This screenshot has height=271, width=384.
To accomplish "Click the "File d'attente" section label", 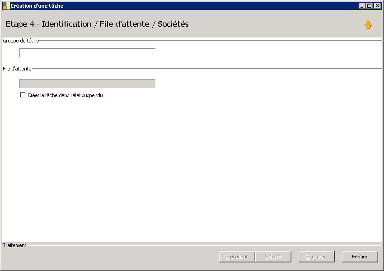I will tap(17, 69).
